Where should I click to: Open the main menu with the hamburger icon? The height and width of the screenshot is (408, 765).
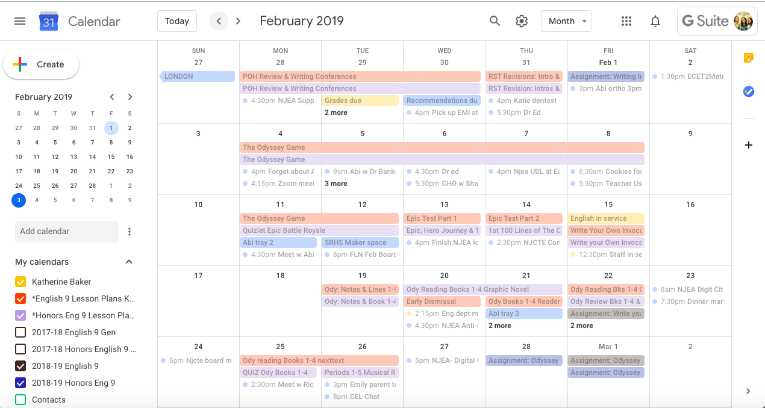coord(20,20)
